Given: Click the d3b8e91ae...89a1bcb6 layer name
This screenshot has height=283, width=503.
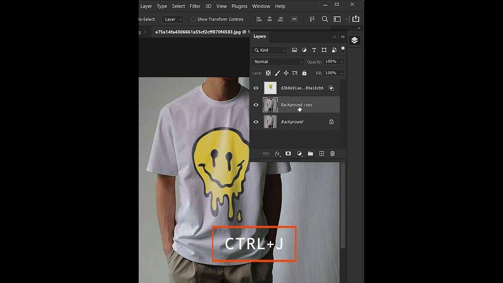Looking at the screenshot, I should [302, 88].
